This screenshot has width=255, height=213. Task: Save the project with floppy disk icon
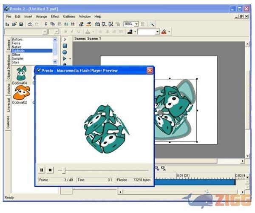(21, 24)
